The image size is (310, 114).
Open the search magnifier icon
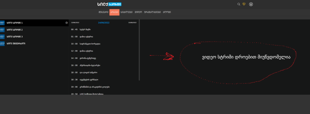[x=239, y=4]
